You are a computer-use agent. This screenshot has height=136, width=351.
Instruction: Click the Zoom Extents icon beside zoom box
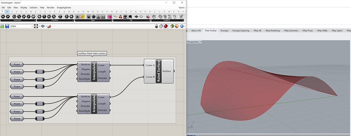36,26
